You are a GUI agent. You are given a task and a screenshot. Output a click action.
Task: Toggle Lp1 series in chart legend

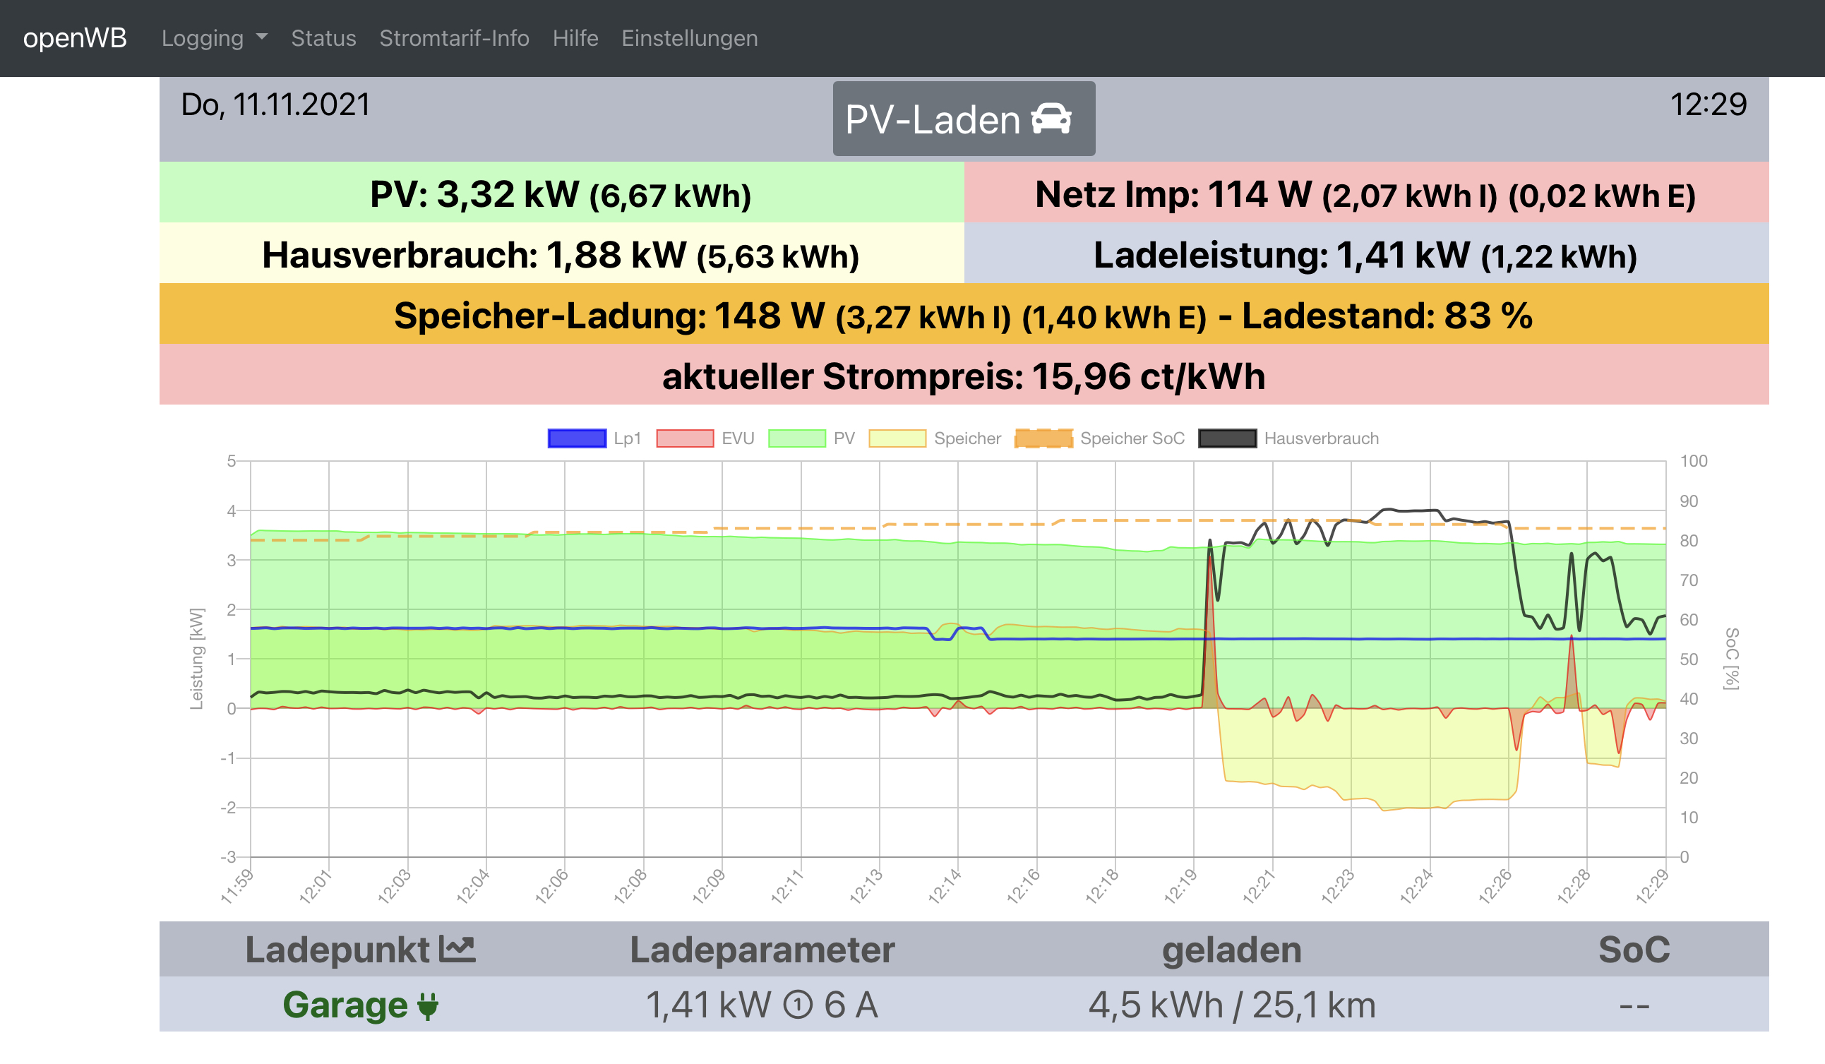[594, 438]
